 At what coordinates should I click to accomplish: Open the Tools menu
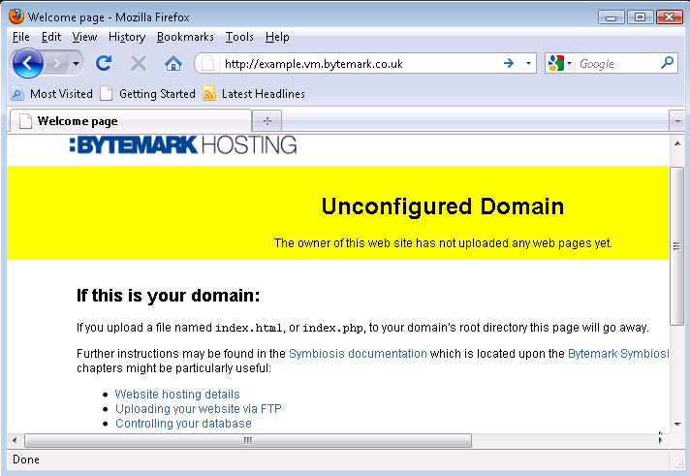click(x=239, y=37)
